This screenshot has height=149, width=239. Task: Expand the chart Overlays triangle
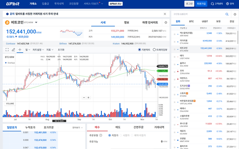click(x=6, y=63)
